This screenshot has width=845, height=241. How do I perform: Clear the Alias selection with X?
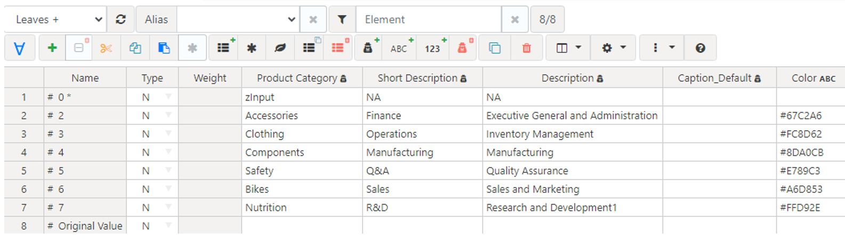[x=313, y=20]
